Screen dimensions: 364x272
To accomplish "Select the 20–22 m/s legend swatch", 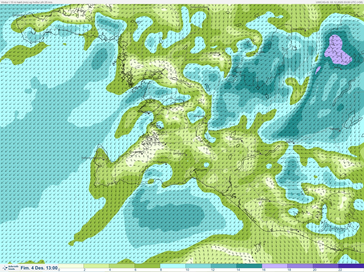I will [x=325, y=266].
